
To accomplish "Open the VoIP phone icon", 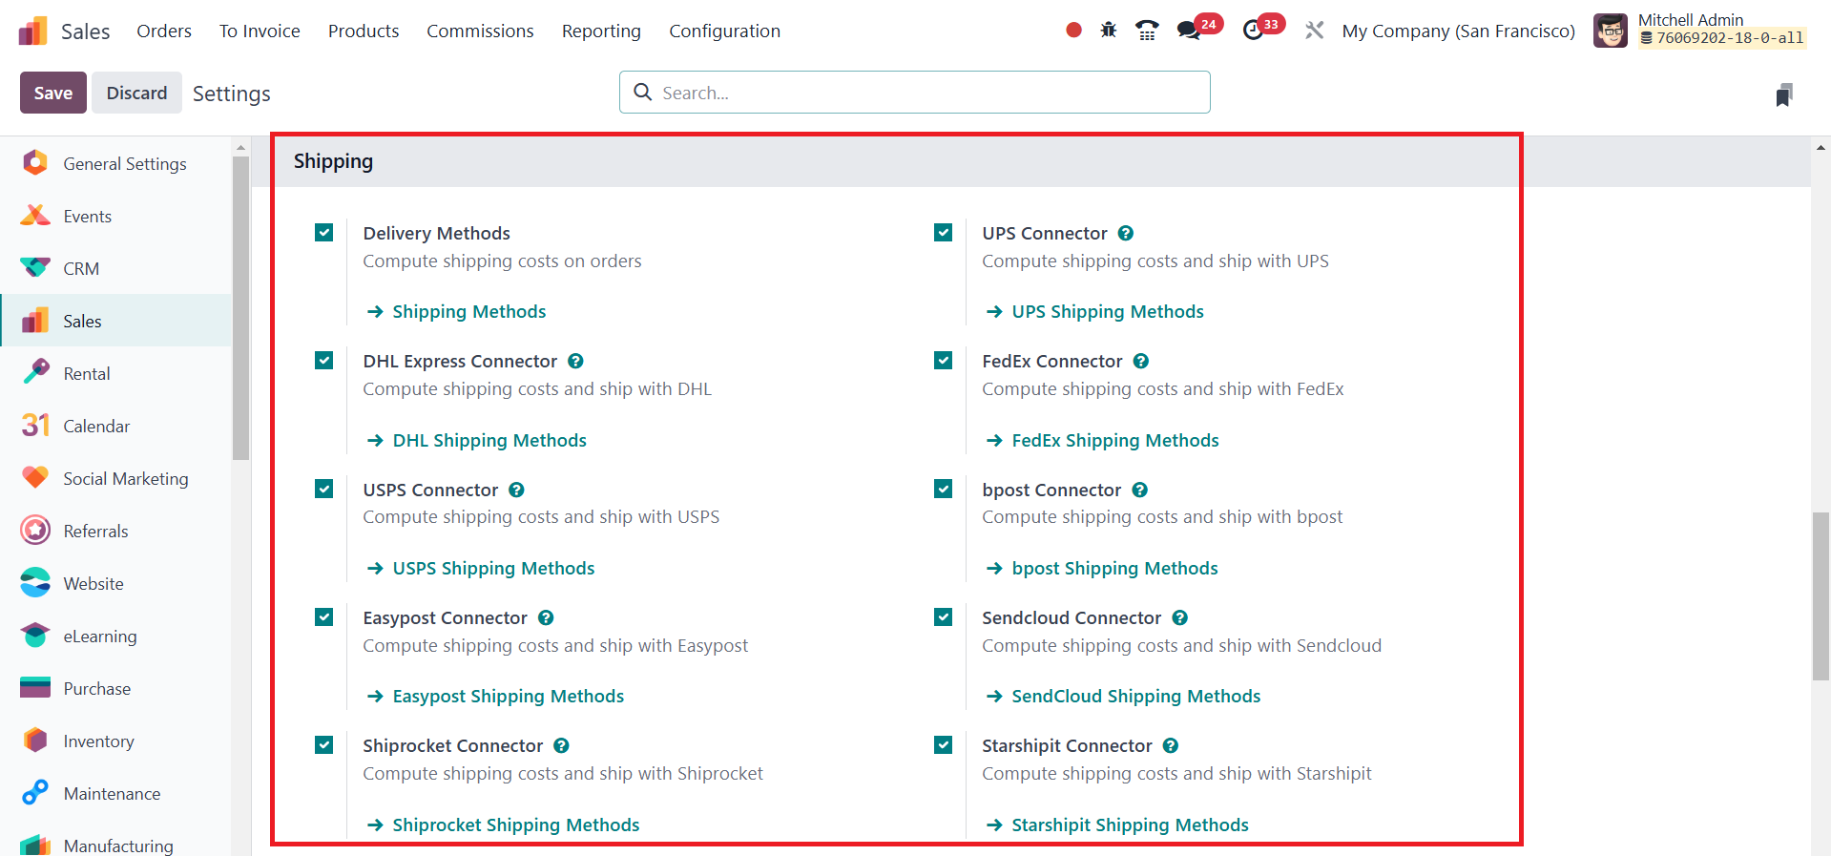I will coord(1147,31).
